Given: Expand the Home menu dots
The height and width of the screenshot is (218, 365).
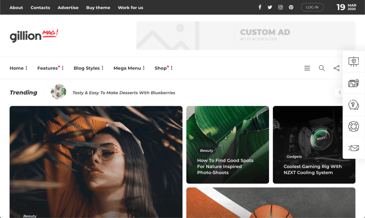Looking at the screenshot, I should tap(26, 68).
